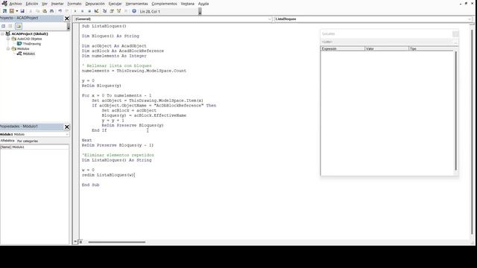
Task: Click the Tipo column header in Locales
Action: tap(432, 48)
